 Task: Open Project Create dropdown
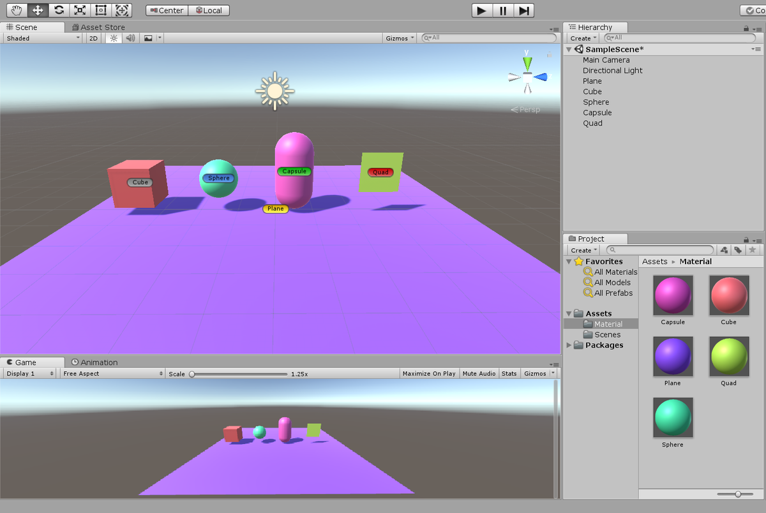584,250
